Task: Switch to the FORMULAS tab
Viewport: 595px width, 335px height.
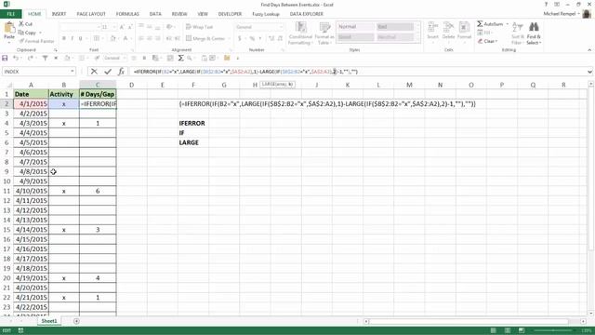Action: coord(127,14)
